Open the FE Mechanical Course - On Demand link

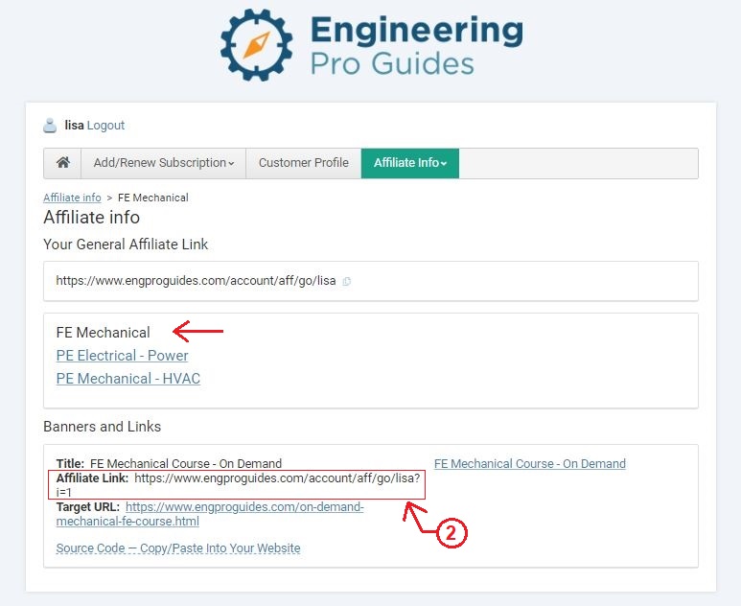[530, 464]
